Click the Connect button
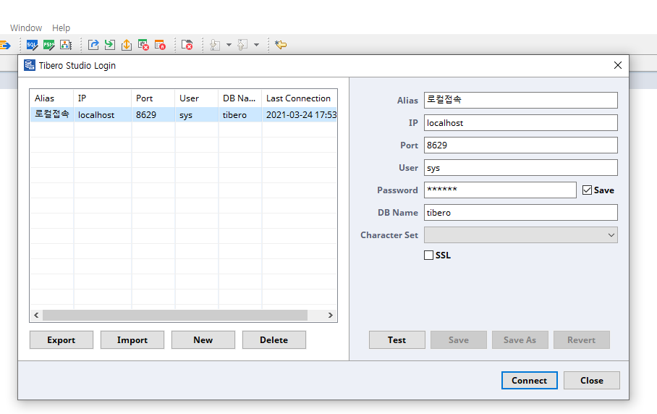The height and width of the screenshot is (414, 657). pyautogui.click(x=530, y=381)
